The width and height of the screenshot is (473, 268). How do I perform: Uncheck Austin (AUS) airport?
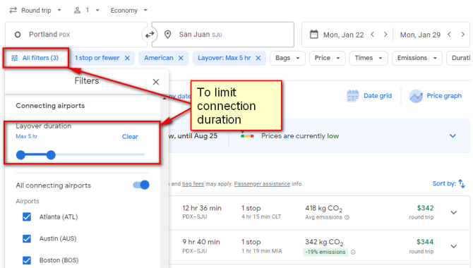pyautogui.click(x=27, y=239)
